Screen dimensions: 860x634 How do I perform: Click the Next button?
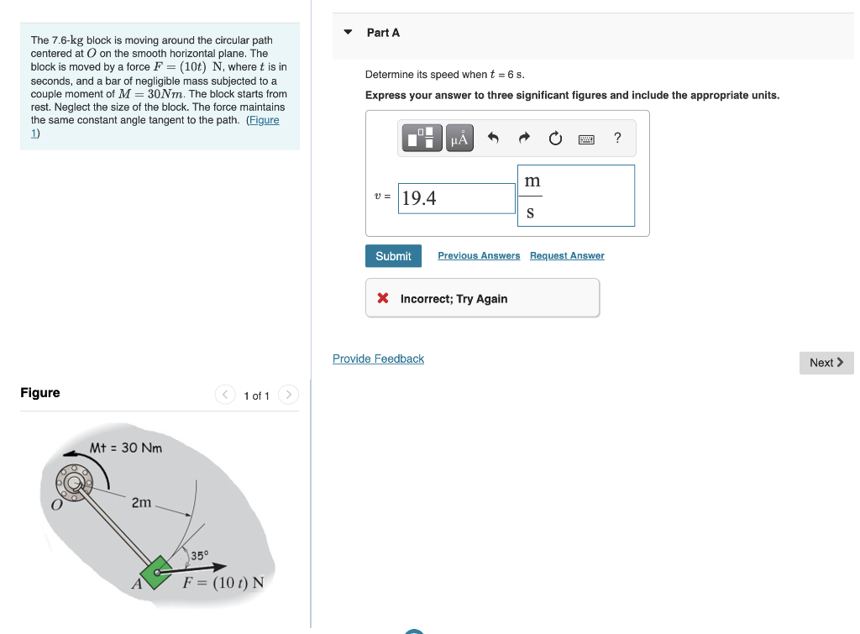pos(826,362)
